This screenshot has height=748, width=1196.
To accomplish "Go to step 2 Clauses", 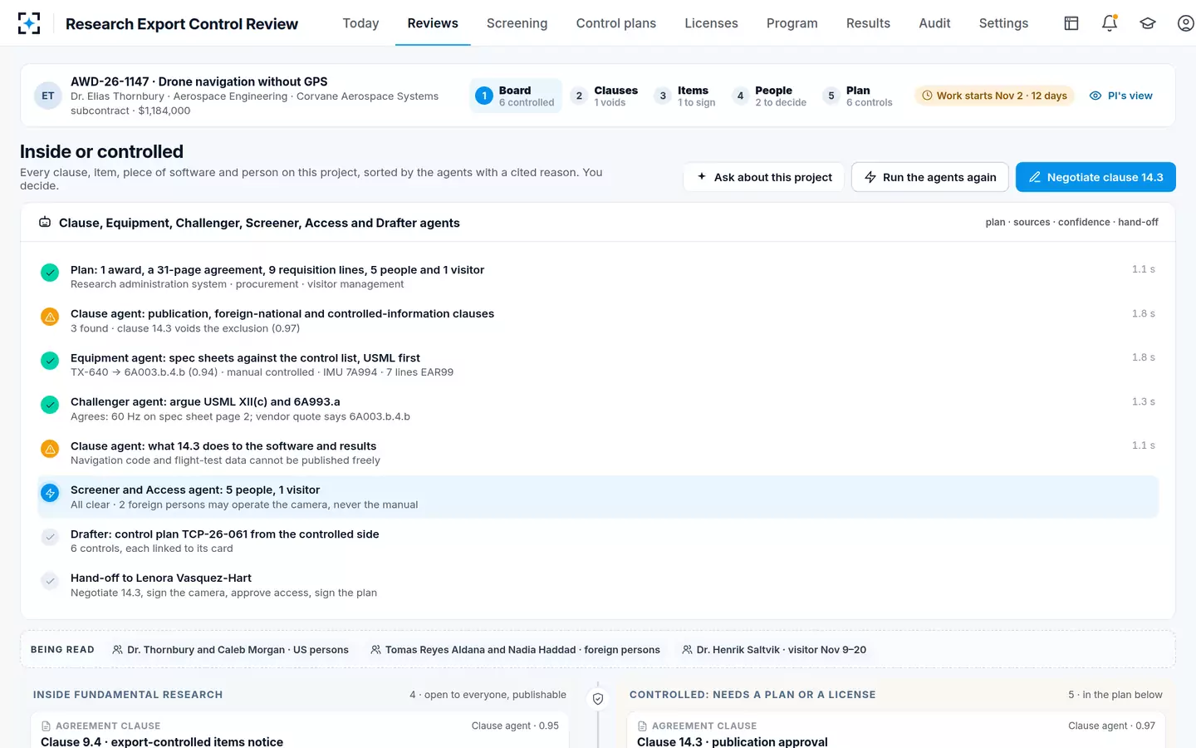I will [x=605, y=96].
